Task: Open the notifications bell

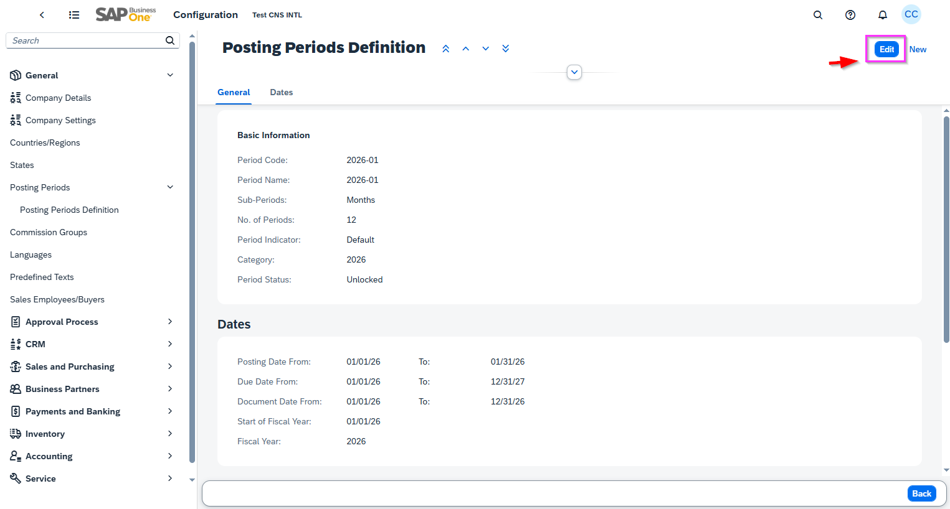Action: pos(883,14)
